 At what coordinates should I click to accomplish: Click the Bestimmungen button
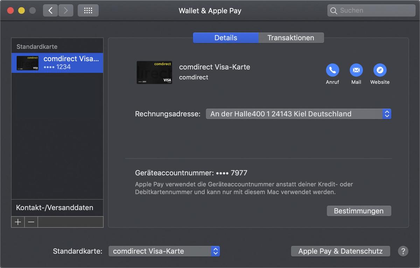point(359,211)
